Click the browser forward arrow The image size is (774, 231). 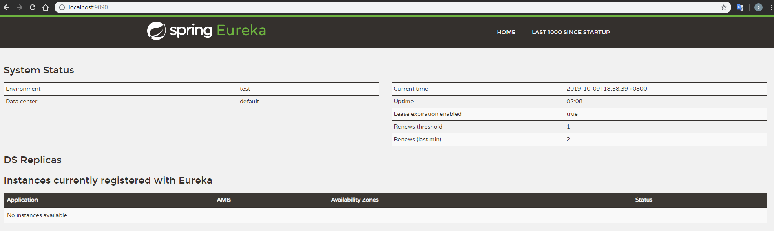(20, 7)
